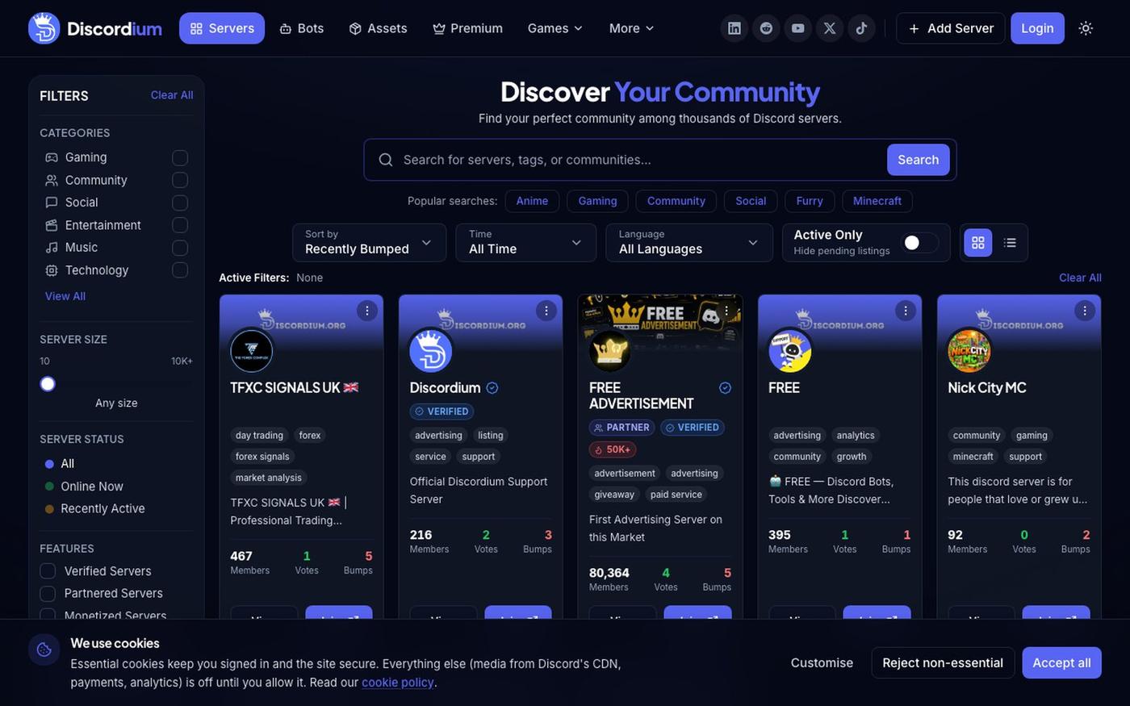Open the Time All Time dropdown

pyautogui.click(x=525, y=243)
